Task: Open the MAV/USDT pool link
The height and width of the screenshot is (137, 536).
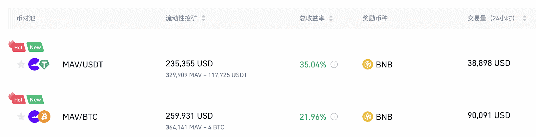Action: pyautogui.click(x=83, y=65)
